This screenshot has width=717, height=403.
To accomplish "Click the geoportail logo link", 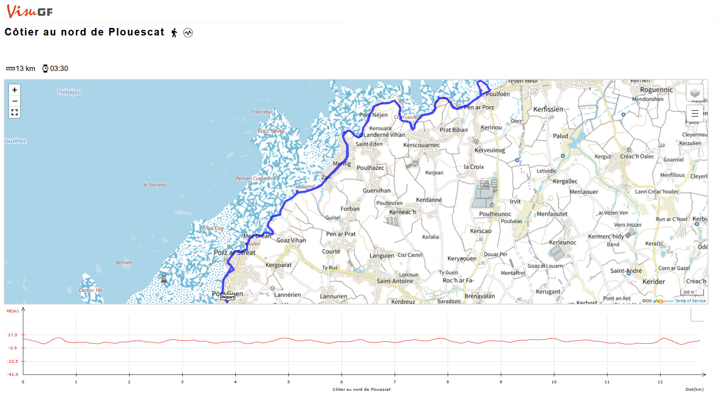I will click(x=663, y=301).
